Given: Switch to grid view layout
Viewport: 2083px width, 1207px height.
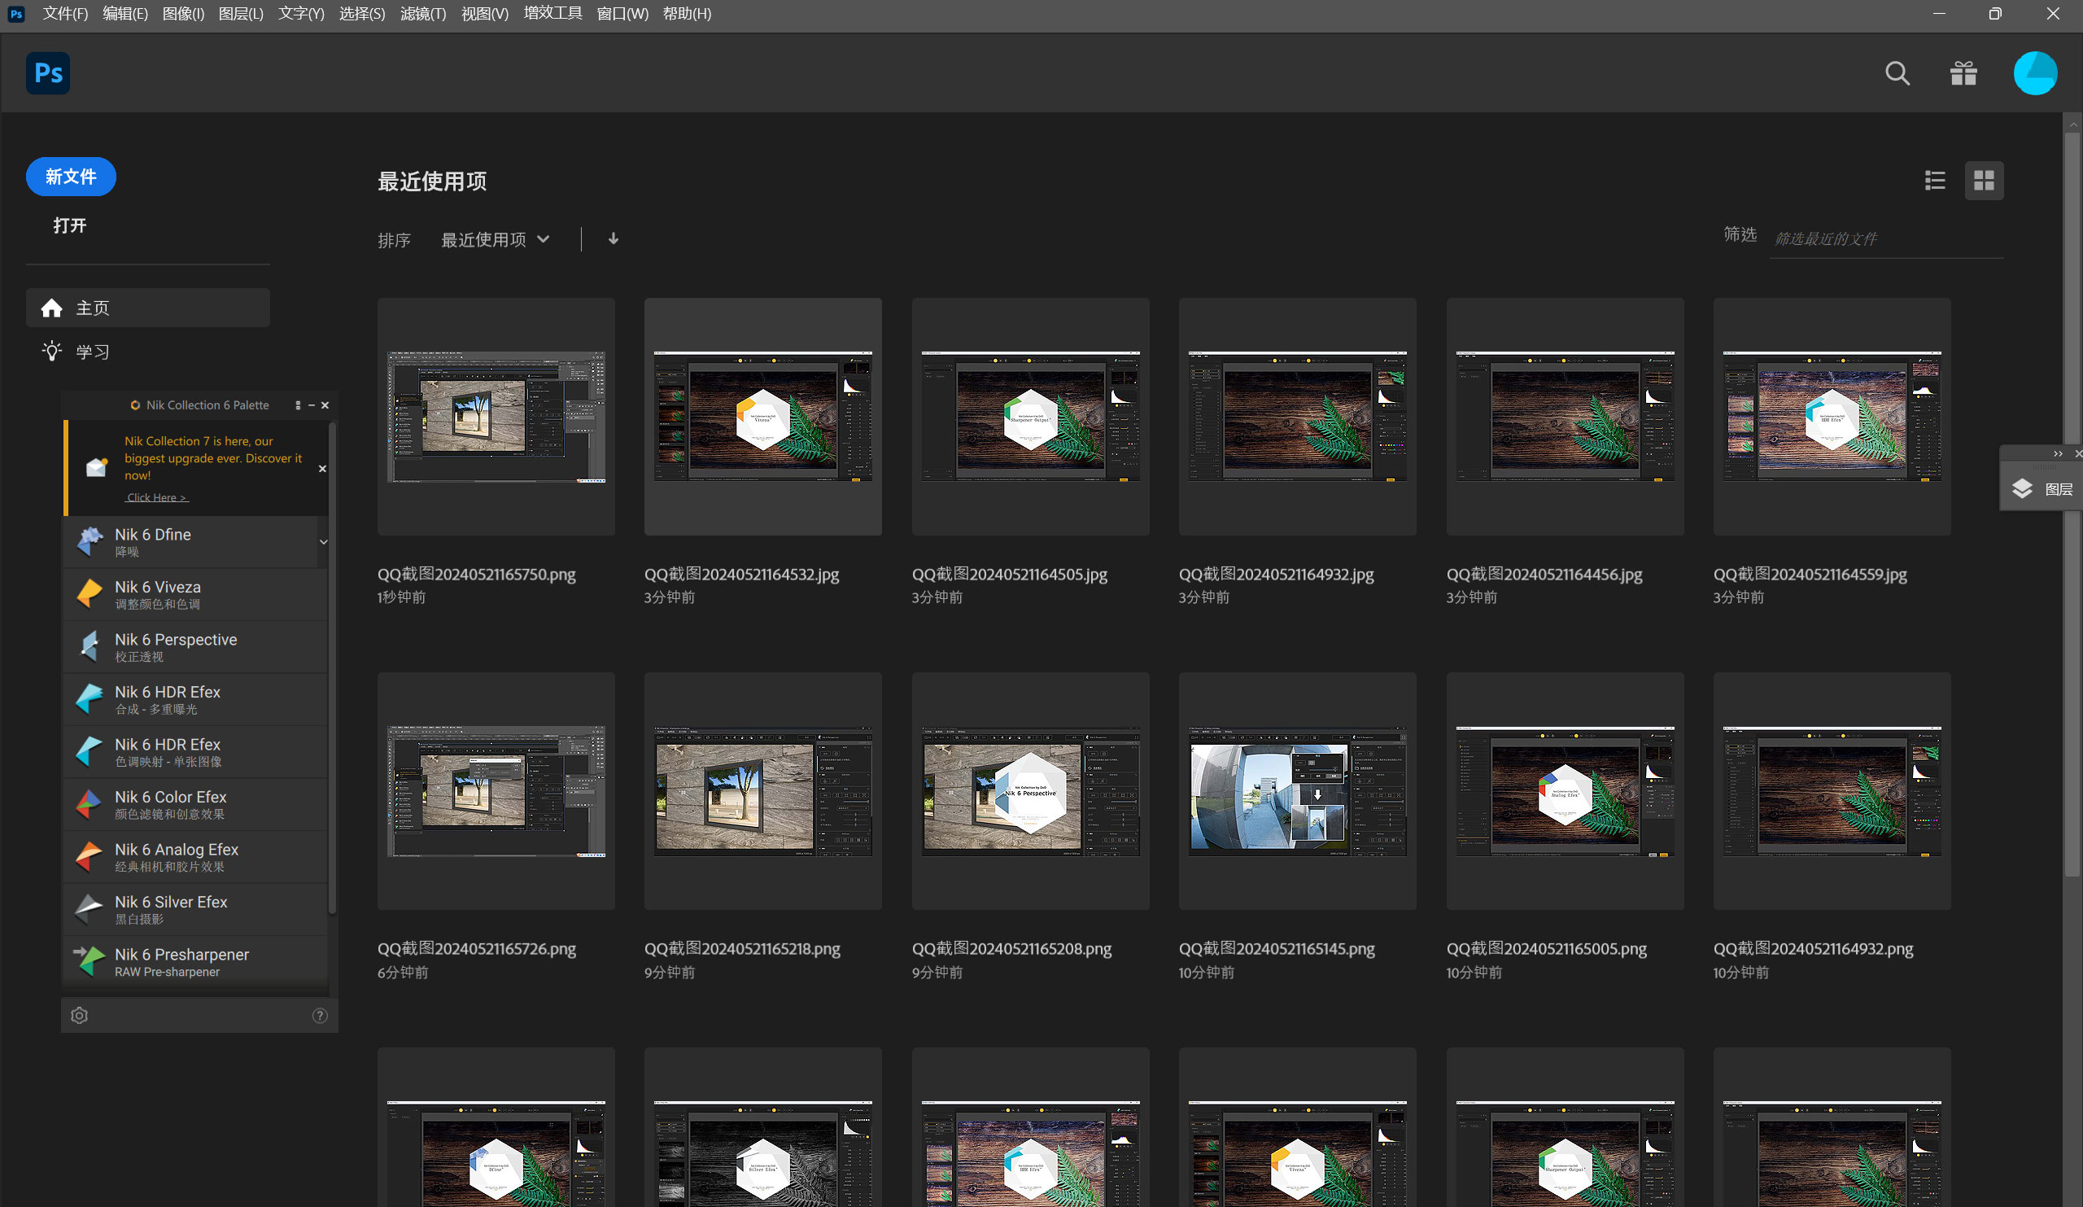Looking at the screenshot, I should click(x=1984, y=180).
